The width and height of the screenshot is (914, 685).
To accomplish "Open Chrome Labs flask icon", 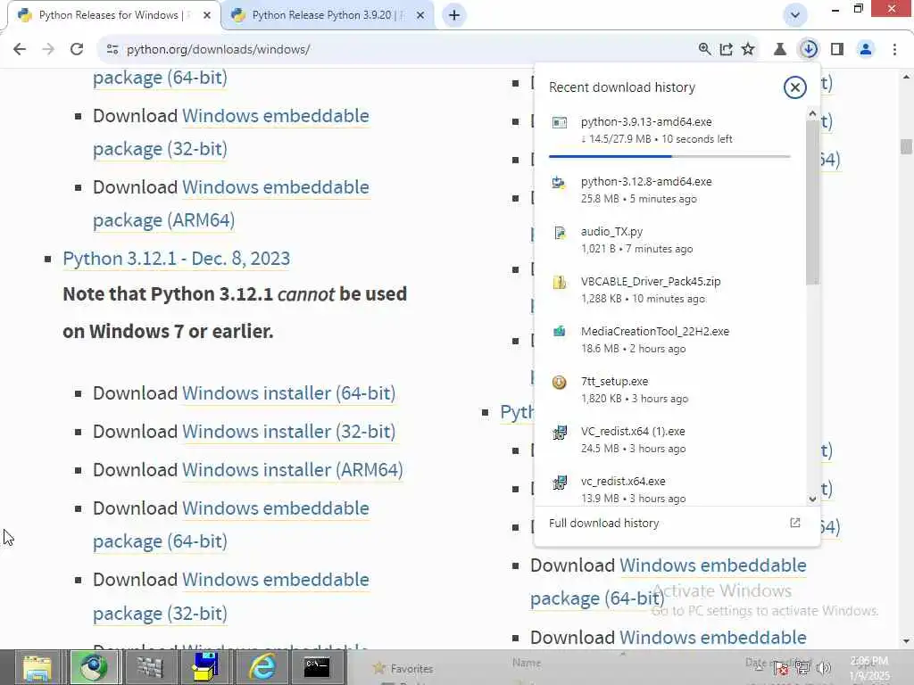I will click(779, 50).
